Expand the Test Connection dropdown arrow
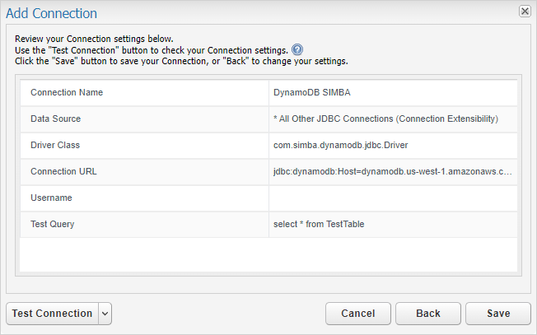This screenshot has height=335, width=537. [105, 314]
